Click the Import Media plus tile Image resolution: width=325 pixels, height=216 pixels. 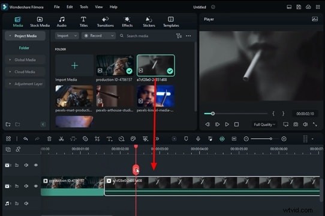74,66
